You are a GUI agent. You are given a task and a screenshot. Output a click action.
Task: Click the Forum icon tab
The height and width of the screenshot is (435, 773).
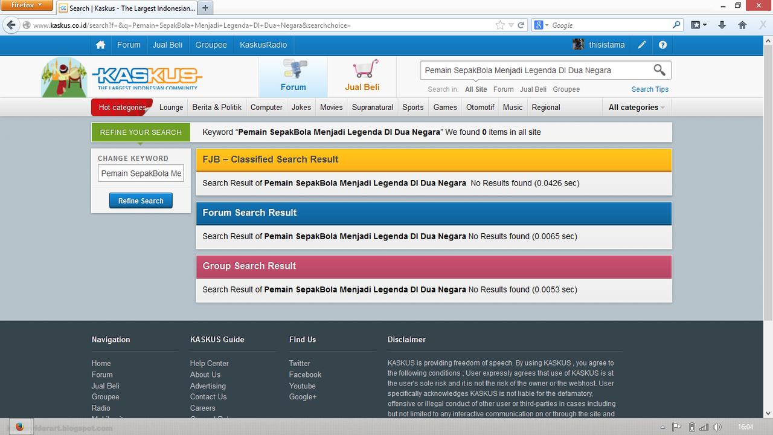point(293,77)
